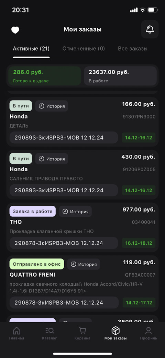Open favorites with the heart icon

point(15,30)
